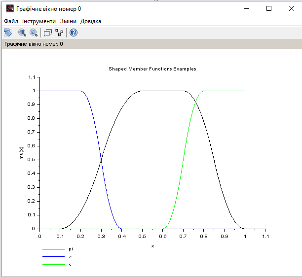
Task: Click the blue z legend line
Action: [54, 257]
